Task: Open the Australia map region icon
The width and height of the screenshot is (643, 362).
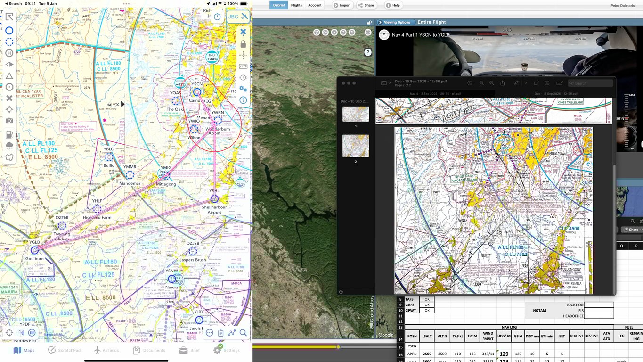Action: click(x=9, y=156)
